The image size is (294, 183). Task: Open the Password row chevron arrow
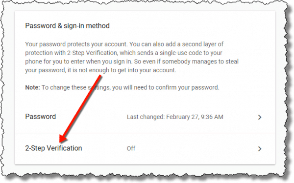tap(260, 117)
